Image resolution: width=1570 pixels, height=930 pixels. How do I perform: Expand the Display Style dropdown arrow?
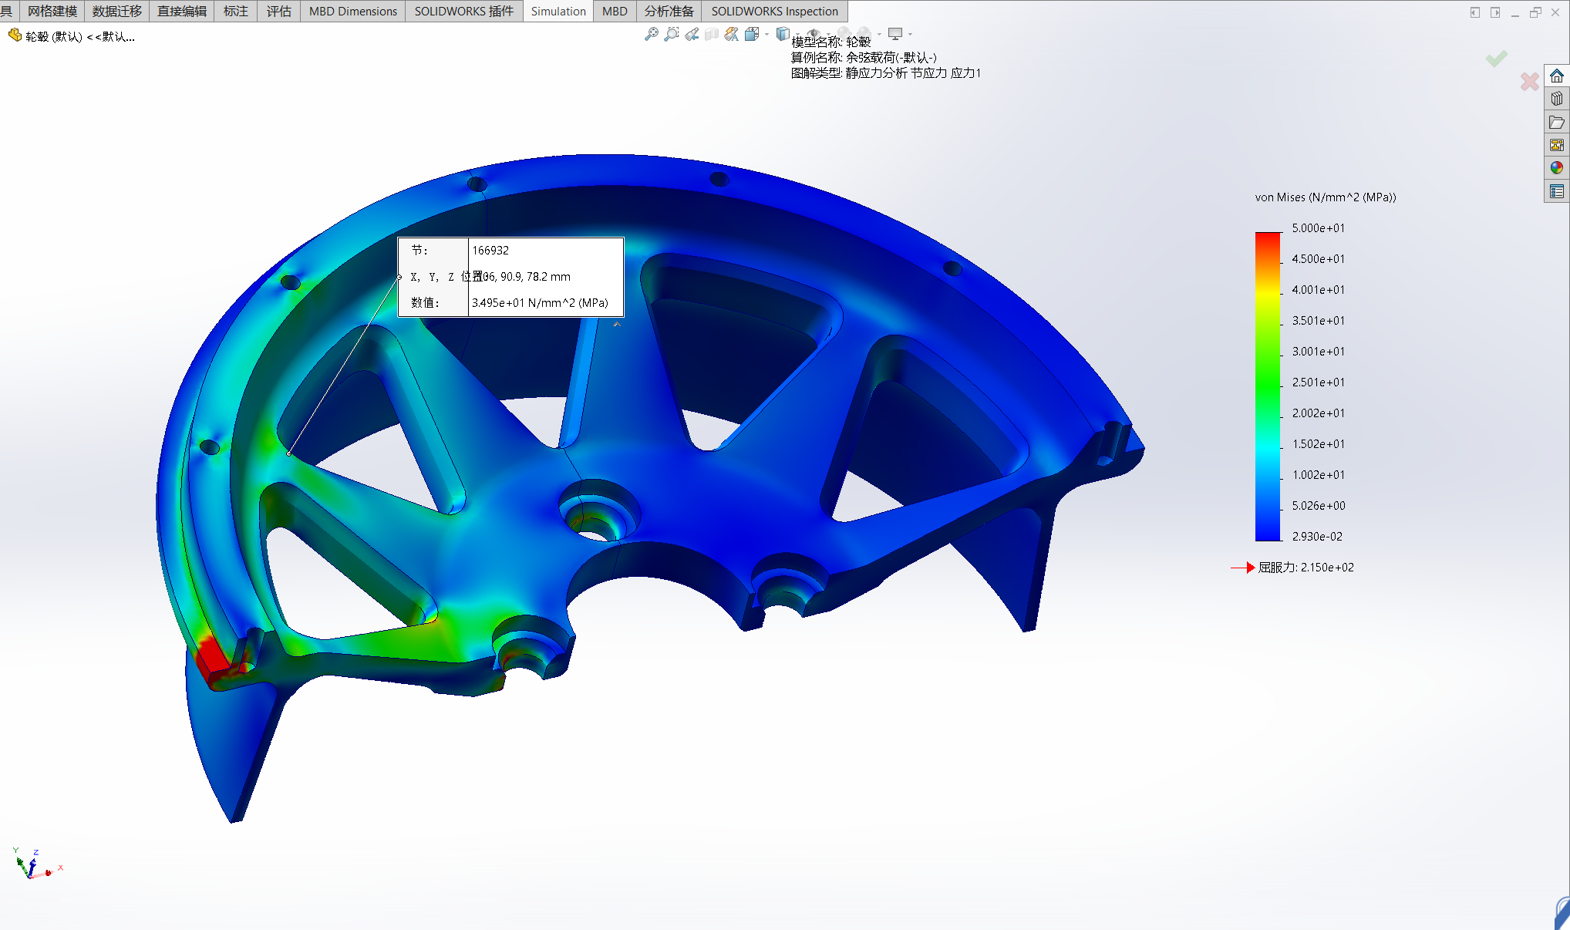[x=797, y=34]
